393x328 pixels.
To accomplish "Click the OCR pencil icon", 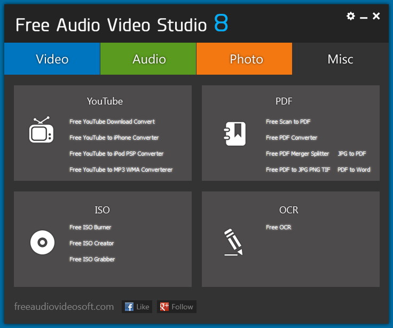I will pyautogui.click(x=233, y=242).
